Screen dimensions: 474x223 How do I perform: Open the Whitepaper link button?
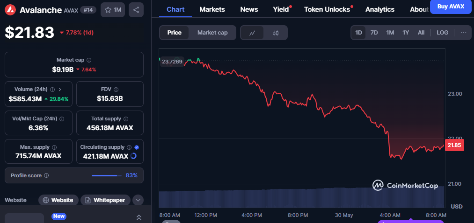pyautogui.click(x=105, y=200)
